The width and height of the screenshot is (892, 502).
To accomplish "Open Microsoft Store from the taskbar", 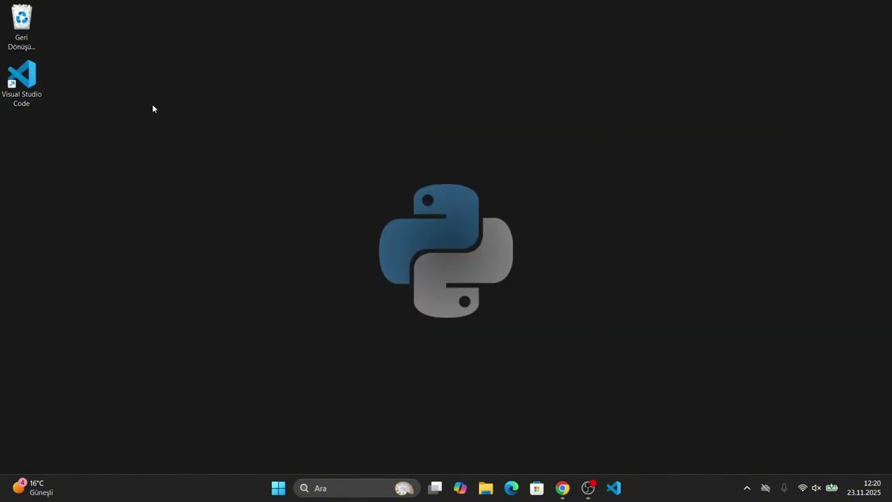I will coord(537,488).
